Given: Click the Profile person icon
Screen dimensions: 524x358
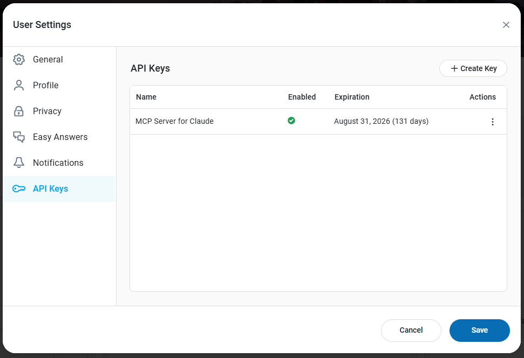Looking at the screenshot, I should tap(19, 86).
